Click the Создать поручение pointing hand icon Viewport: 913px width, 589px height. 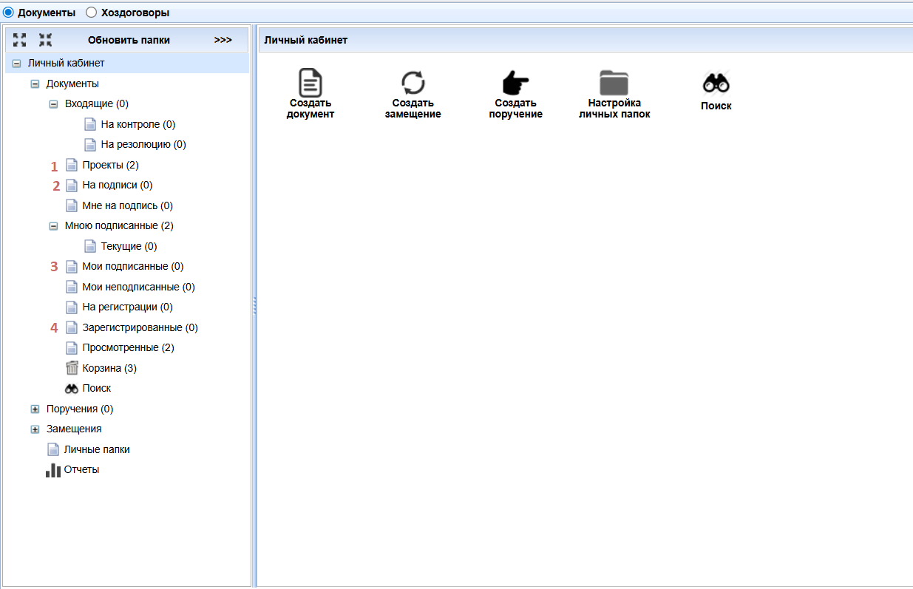pos(515,83)
